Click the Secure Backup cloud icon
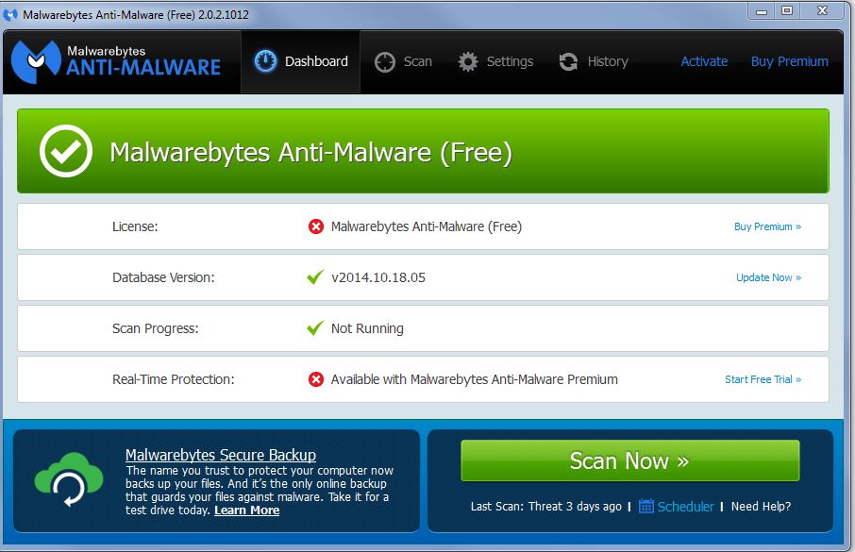 point(69,479)
